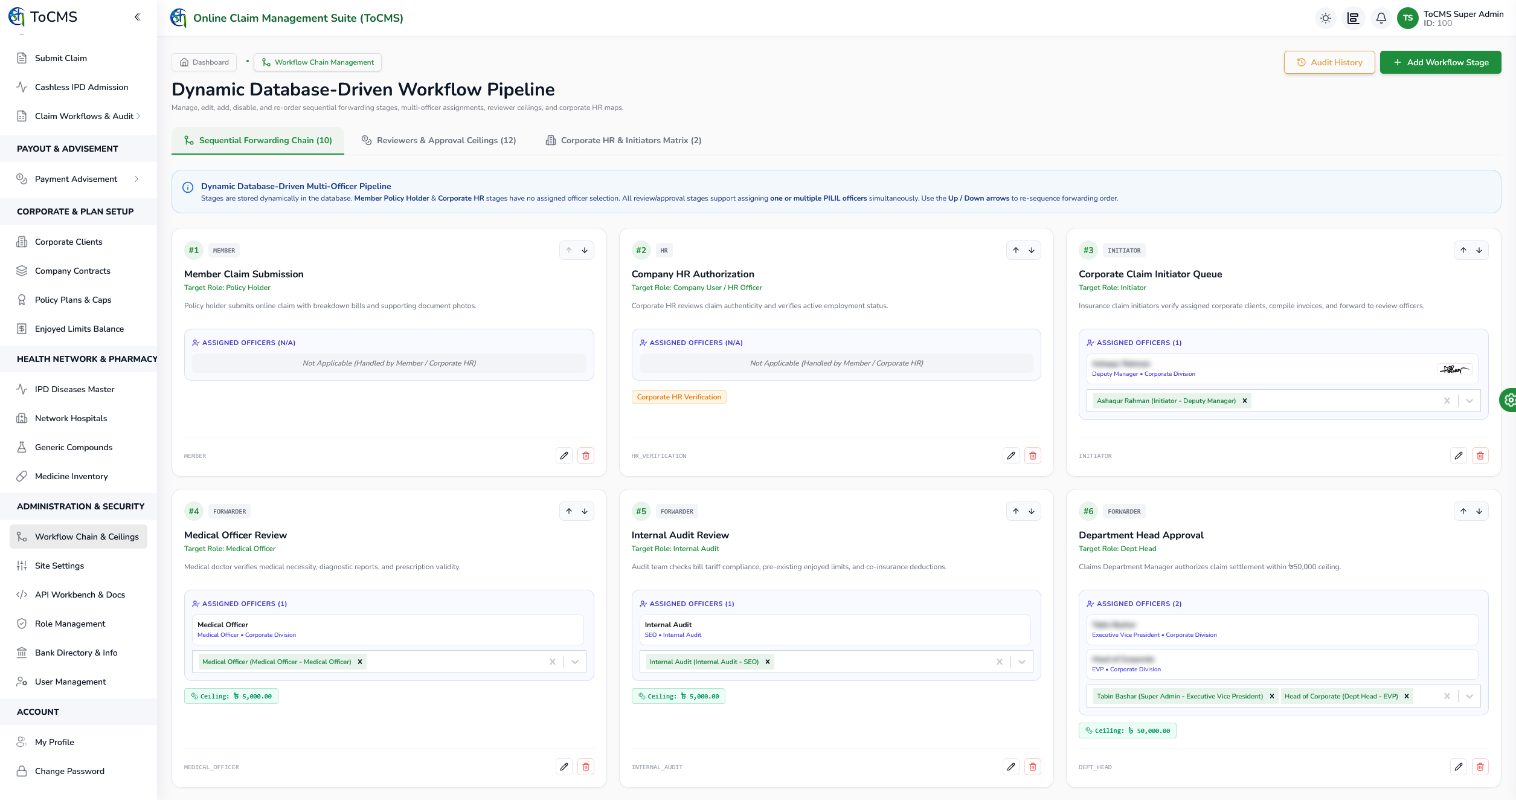The height and width of the screenshot is (800, 1516).
Task: Edit the MEDICAL_OFFICER stage
Action: (564, 767)
